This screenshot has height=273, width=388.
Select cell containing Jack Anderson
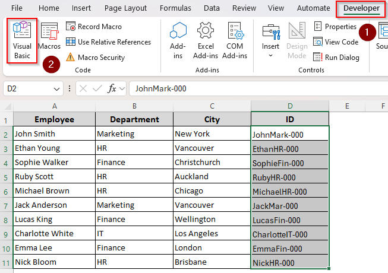(55, 205)
